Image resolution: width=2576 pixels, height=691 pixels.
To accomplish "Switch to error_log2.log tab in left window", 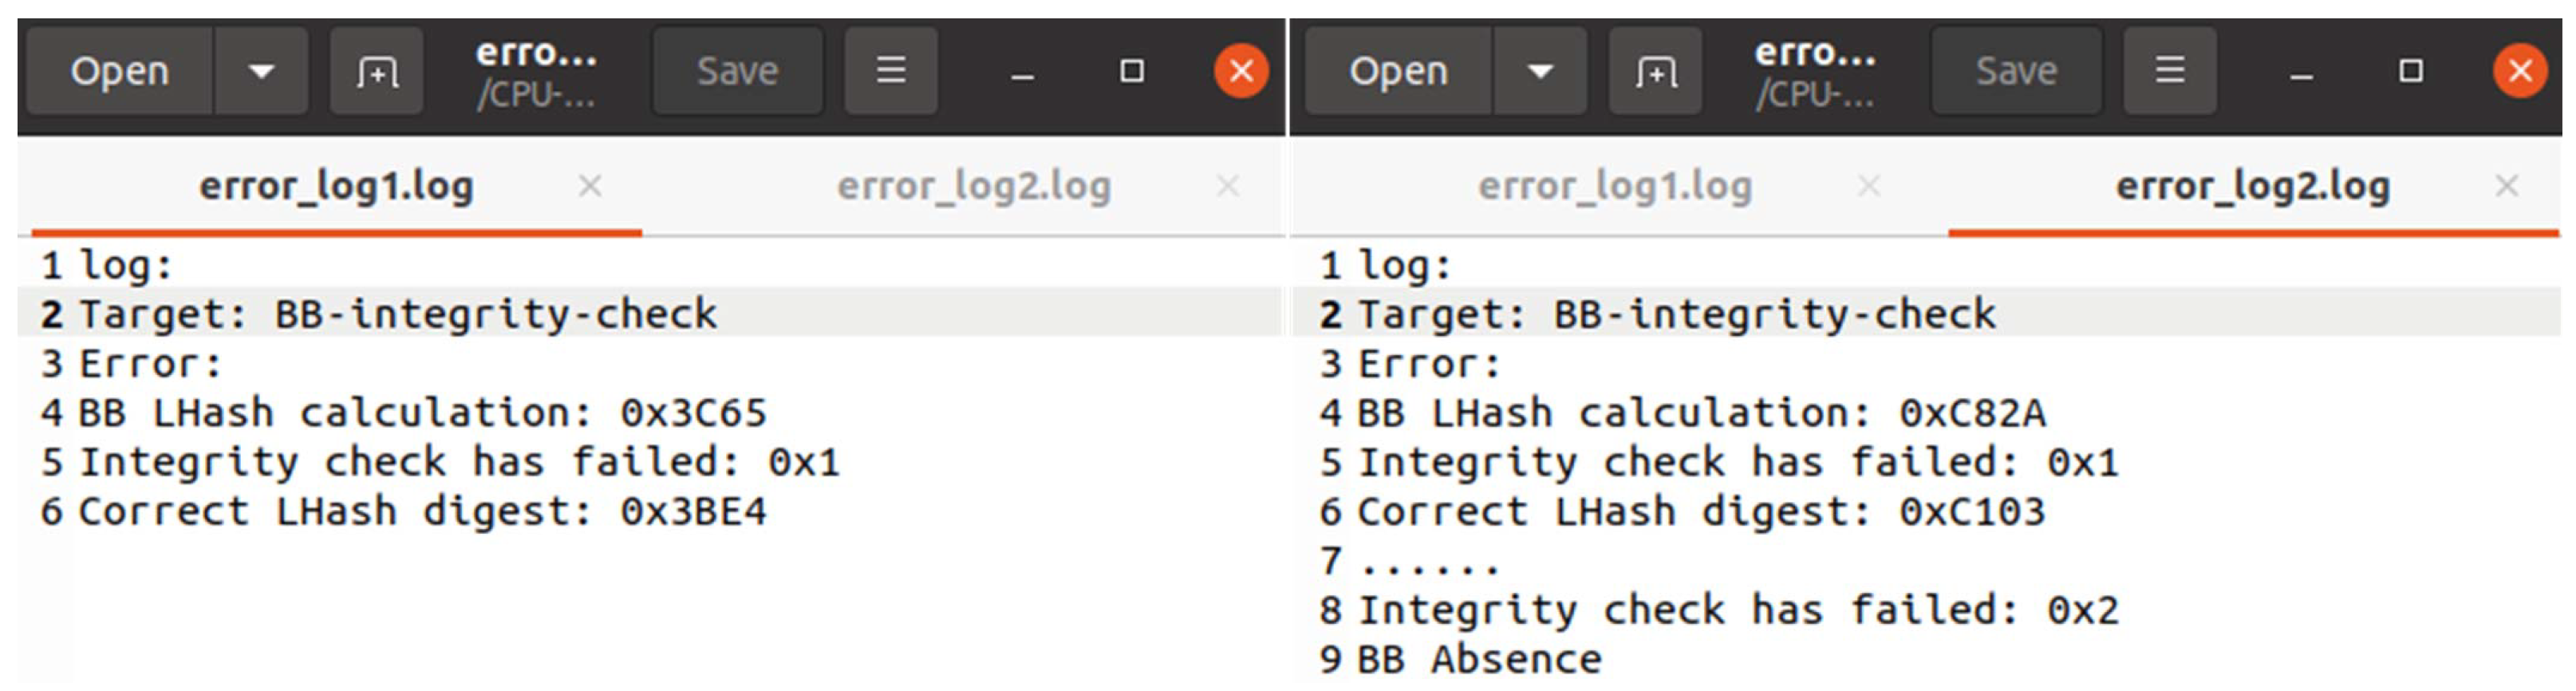I will click(x=973, y=186).
